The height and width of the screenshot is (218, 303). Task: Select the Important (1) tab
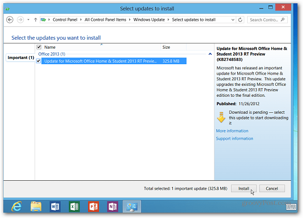(20, 58)
